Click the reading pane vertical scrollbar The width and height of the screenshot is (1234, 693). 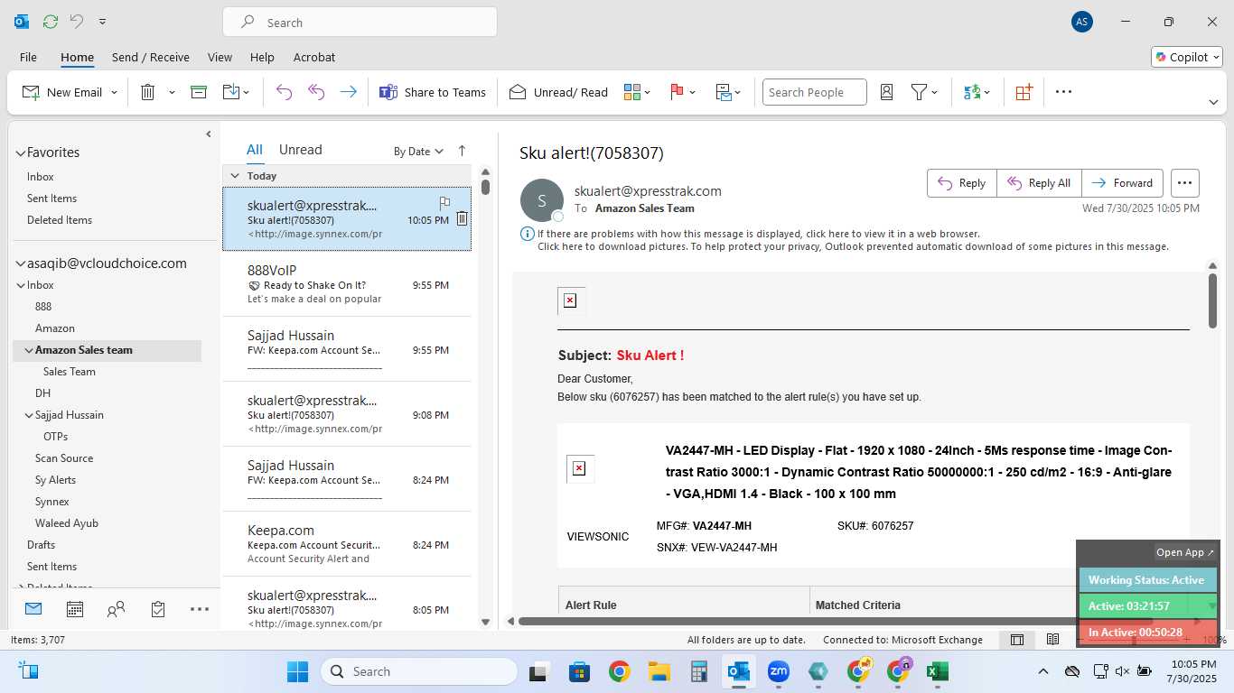(1212, 300)
